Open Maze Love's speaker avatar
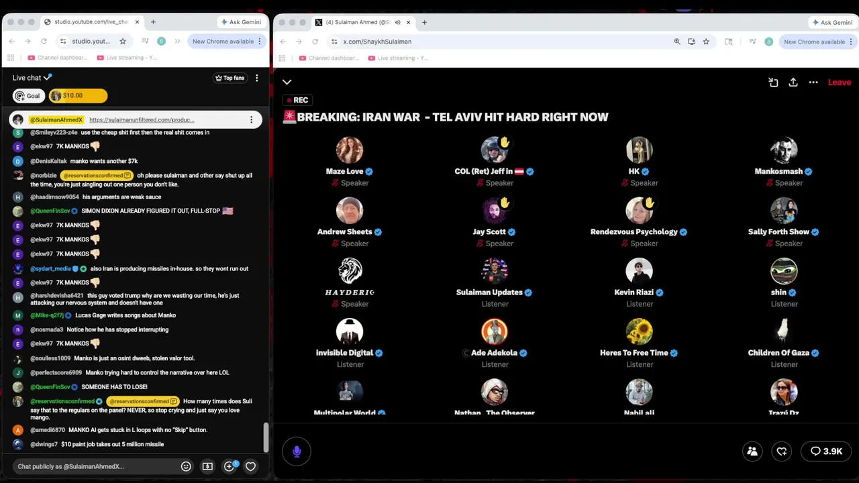Screen dimensions: 859x483 350,150
